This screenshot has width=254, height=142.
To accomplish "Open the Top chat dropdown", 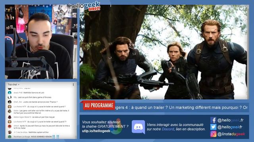I will pyautogui.click(x=13, y=84).
